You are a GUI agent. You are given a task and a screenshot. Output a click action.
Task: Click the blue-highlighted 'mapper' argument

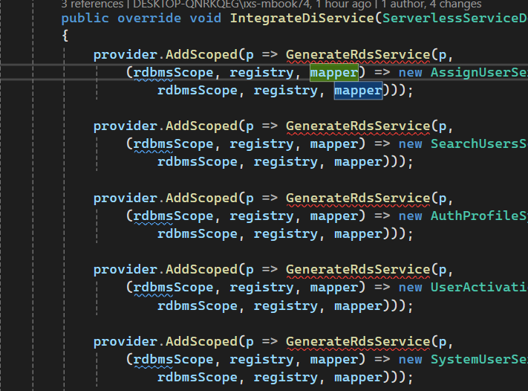(x=358, y=91)
